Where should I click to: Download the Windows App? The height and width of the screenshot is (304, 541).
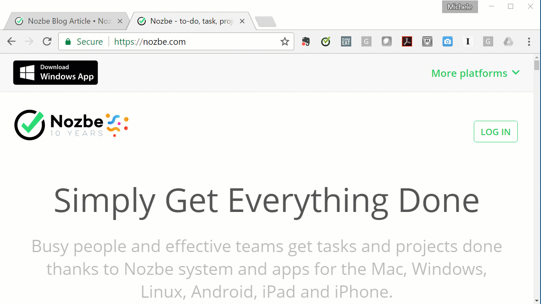click(55, 73)
